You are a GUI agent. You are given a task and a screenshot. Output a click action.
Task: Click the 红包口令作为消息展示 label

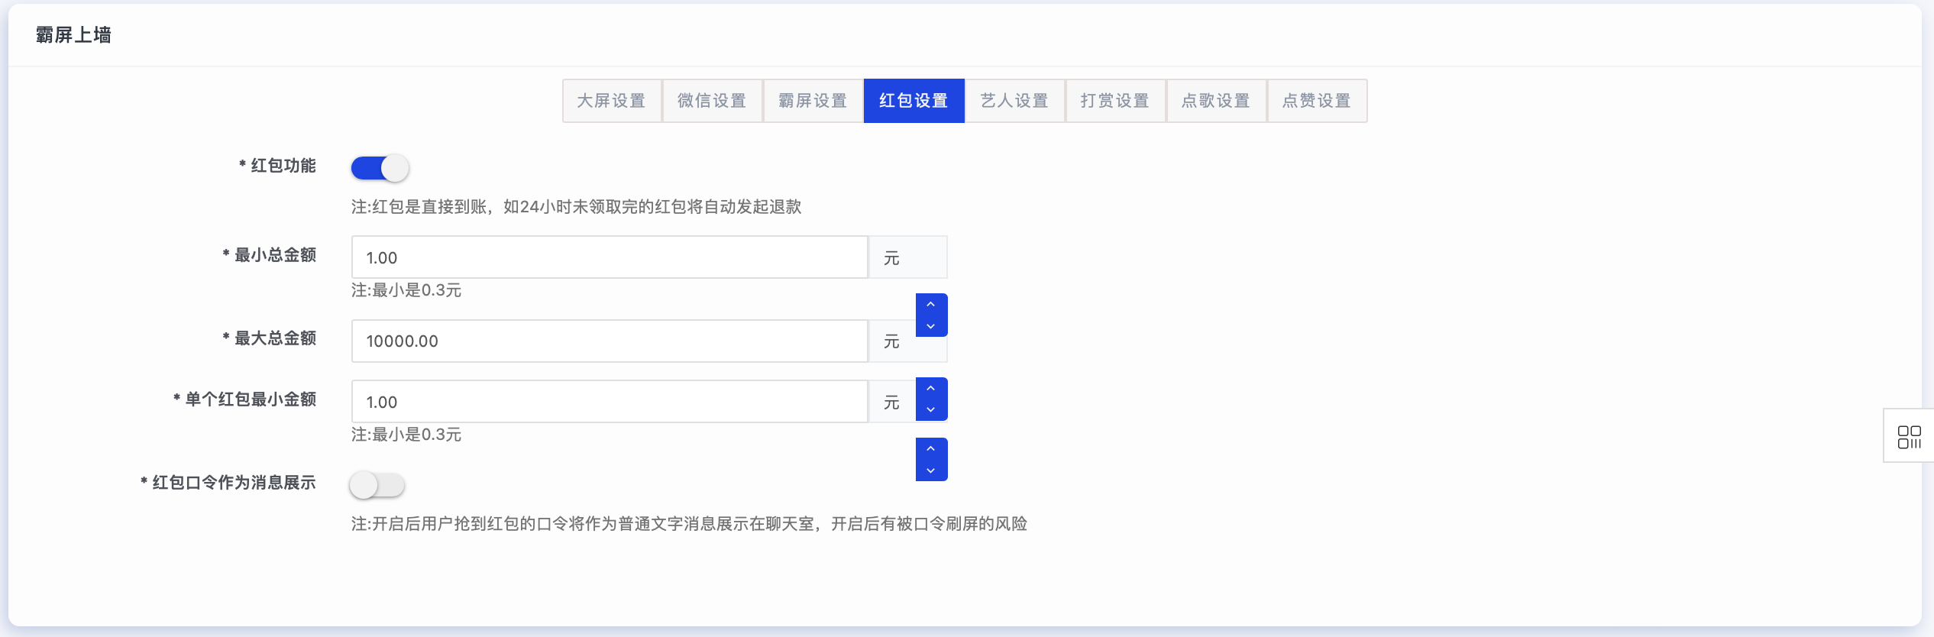point(228,483)
